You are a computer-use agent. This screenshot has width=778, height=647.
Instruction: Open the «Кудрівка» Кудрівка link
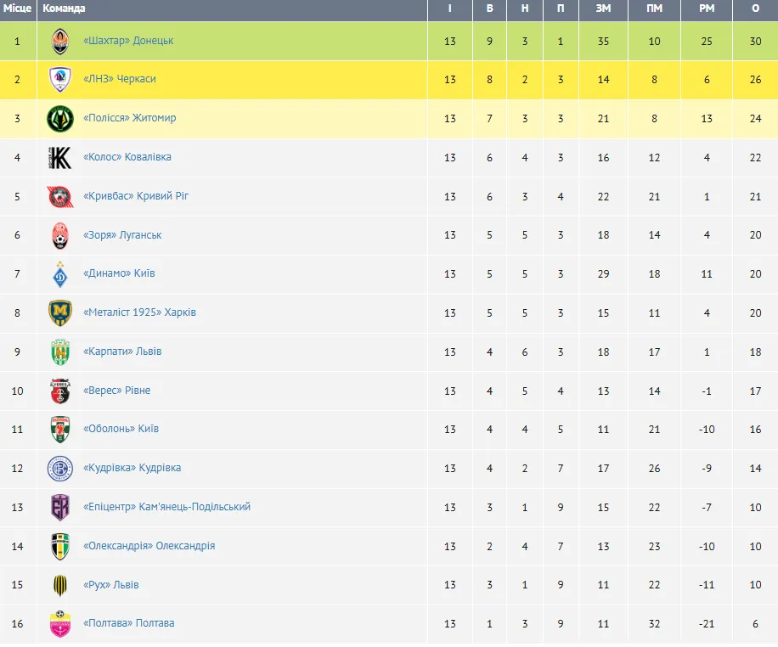[132, 468]
